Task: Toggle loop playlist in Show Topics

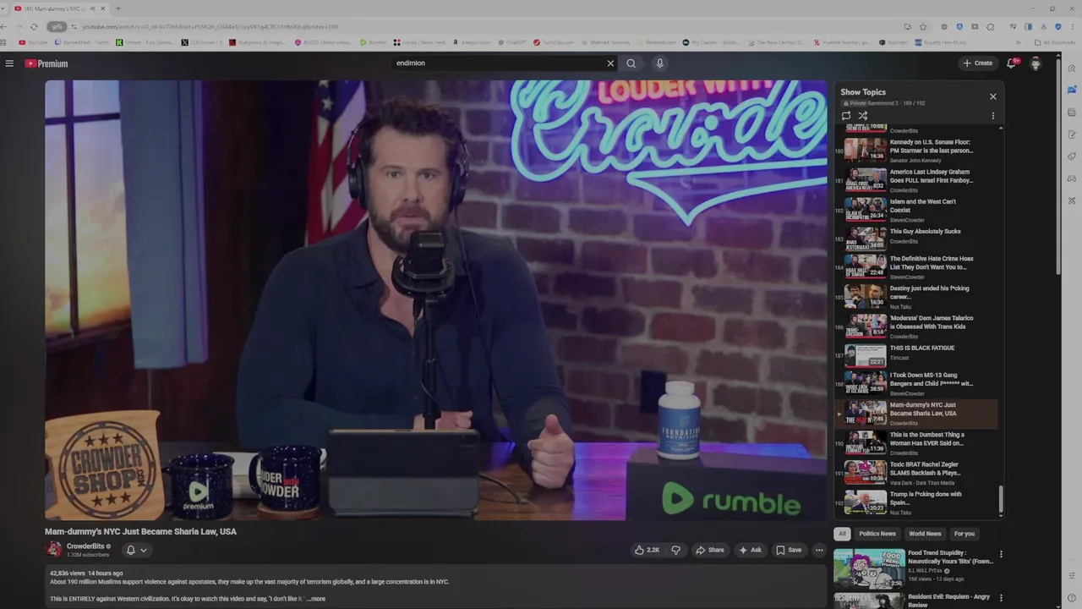Action: point(846,116)
